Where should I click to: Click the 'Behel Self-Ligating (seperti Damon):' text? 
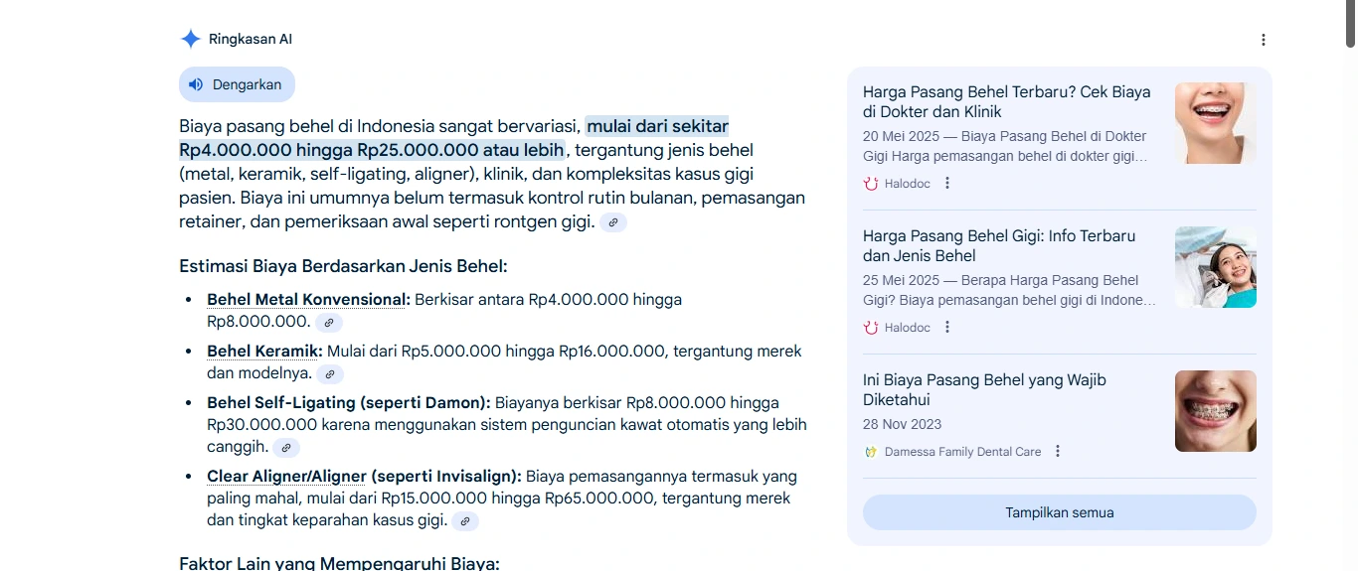pos(349,402)
